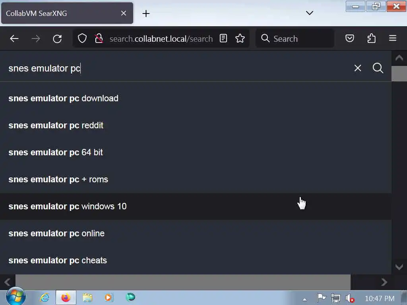Click the search.collabnet.local address bar

click(161, 39)
